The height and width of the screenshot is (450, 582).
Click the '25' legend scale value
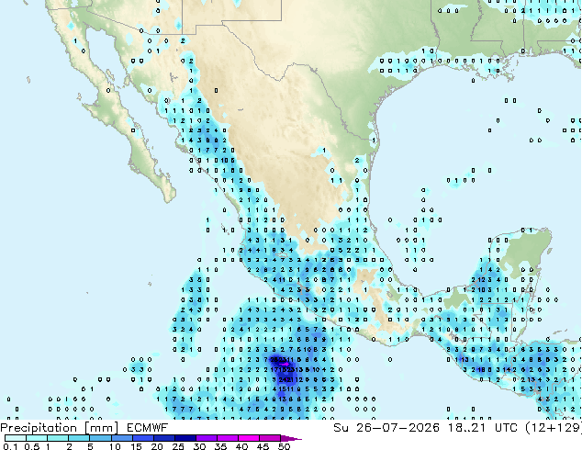click(x=178, y=446)
